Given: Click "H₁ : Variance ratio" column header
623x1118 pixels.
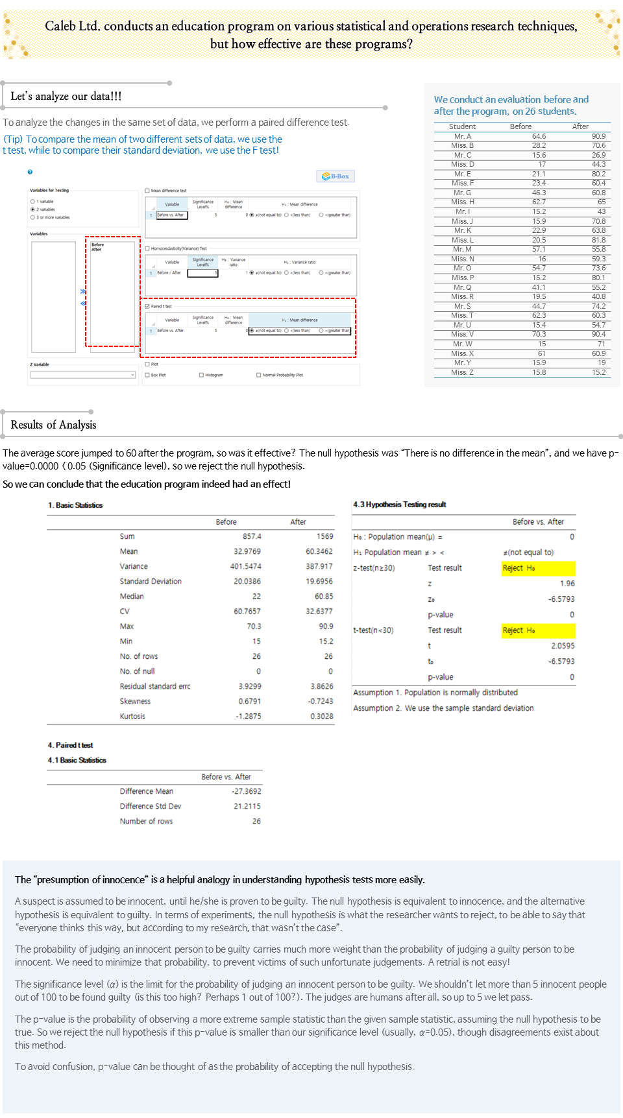Looking at the screenshot, I should pyautogui.click(x=300, y=262).
